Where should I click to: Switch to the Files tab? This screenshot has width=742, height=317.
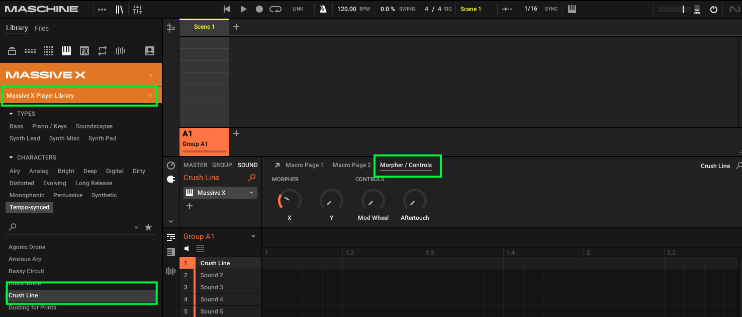point(42,28)
